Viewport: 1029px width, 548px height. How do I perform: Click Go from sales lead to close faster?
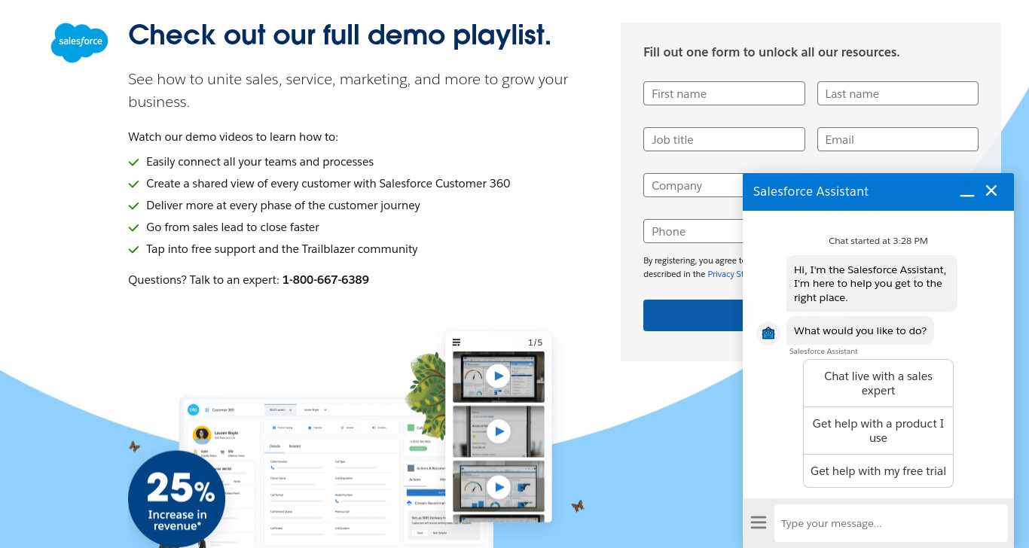click(233, 227)
